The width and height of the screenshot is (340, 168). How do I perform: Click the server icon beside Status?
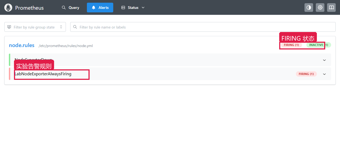[123, 8]
